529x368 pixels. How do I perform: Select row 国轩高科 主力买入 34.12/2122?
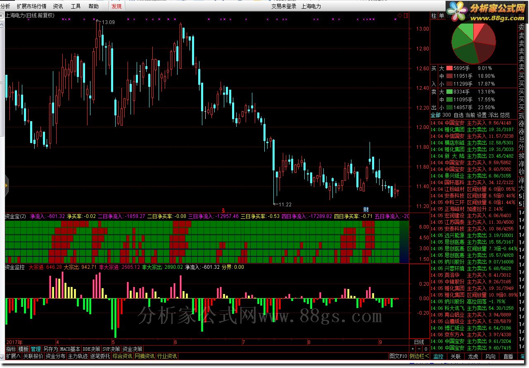point(474,182)
